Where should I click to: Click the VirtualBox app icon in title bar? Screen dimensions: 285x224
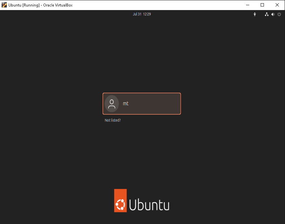[x=4, y=5]
